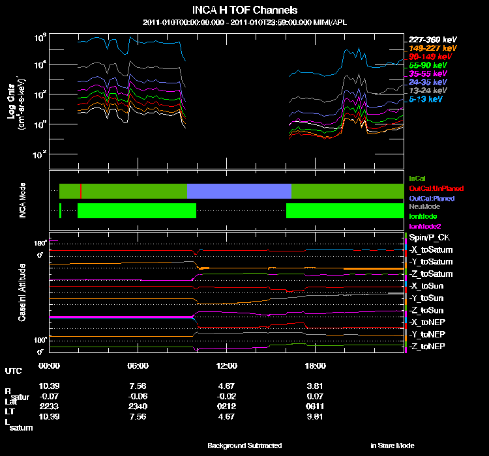Click the INCA H TOF Channels title
Screen dimensions: 489x456
pos(244,10)
